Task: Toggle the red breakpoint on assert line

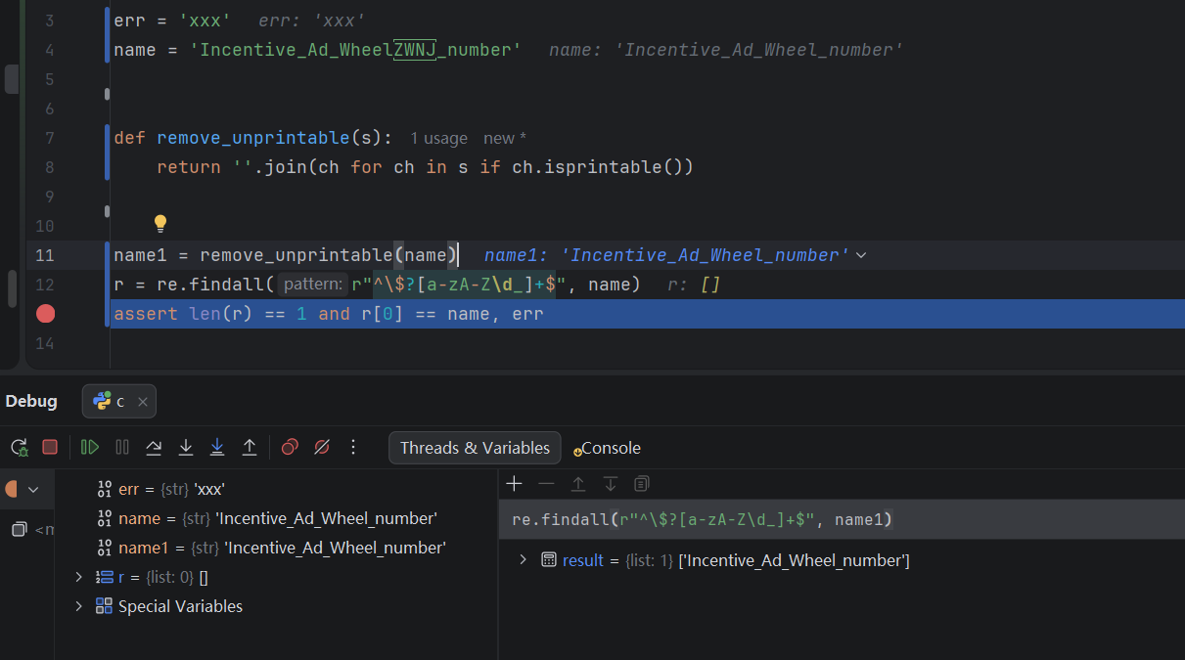Action: [45, 314]
